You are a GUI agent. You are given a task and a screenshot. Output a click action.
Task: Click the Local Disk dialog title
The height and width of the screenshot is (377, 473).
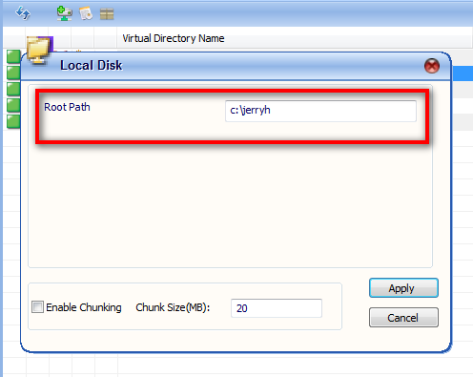click(x=92, y=65)
